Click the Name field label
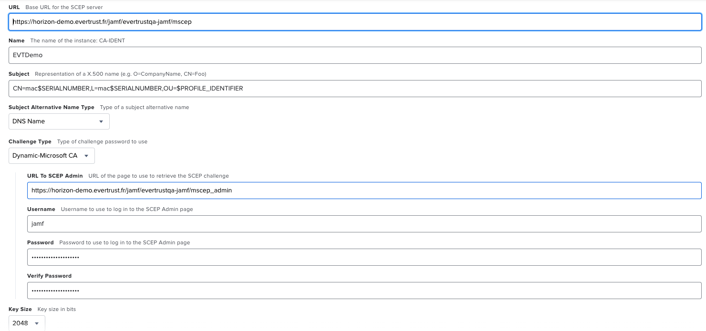This screenshot has width=706, height=331. 16,40
